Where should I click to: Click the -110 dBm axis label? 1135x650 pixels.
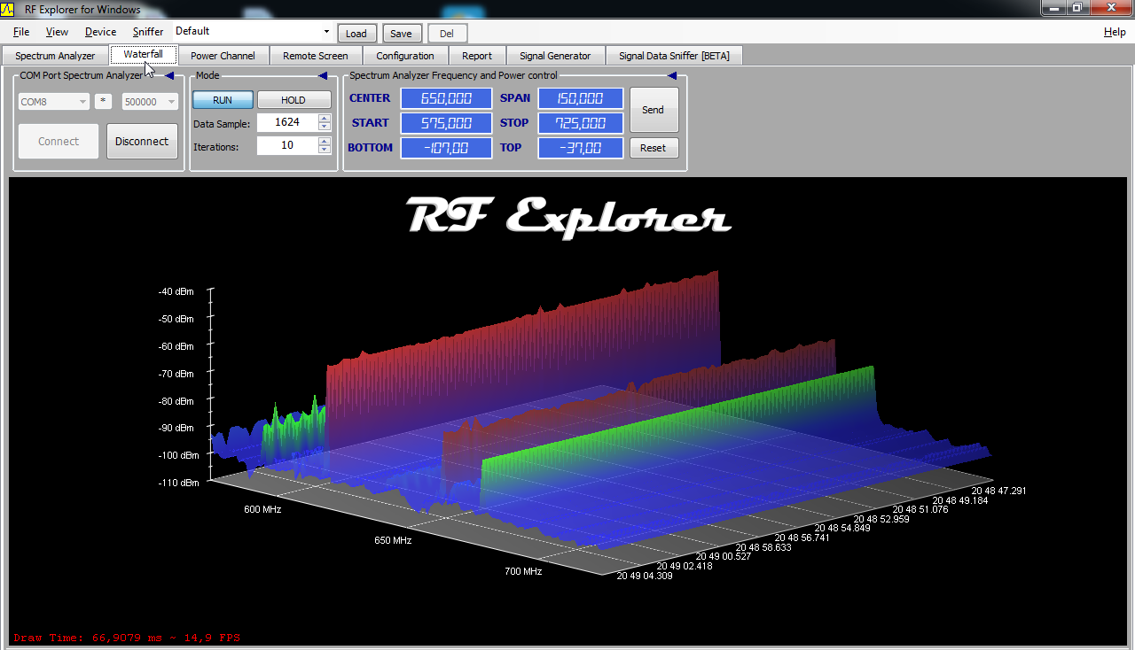pos(178,484)
